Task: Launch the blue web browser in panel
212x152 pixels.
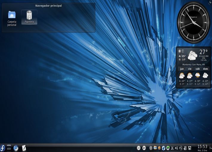Action: [16, 148]
